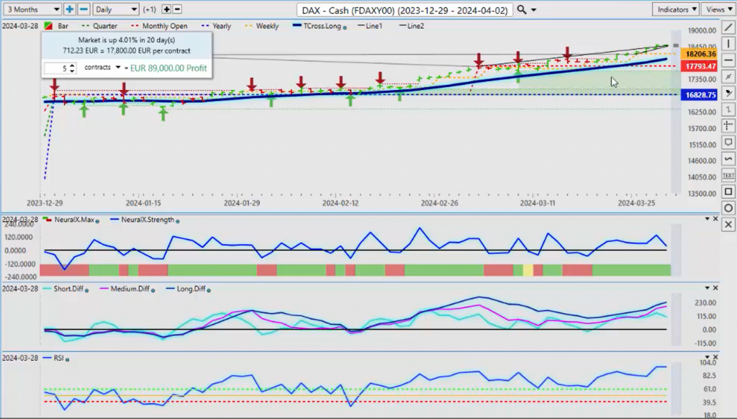This screenshot has width=737, height=419.
Task: Toggle the Medium.Diff indicator dot
Action: (153, 290)
